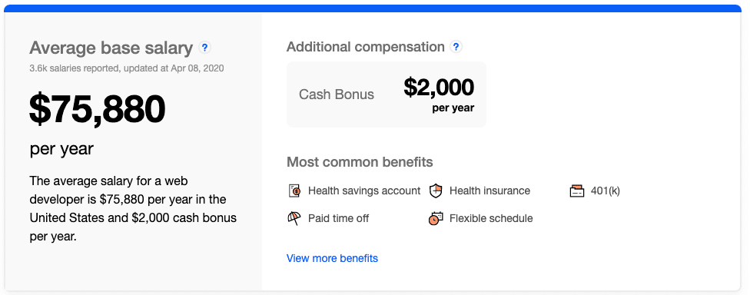750x295 pixels.
Task: Click the Health insurance shield icon
Action: pyautogui.click(x=435, y=191)
